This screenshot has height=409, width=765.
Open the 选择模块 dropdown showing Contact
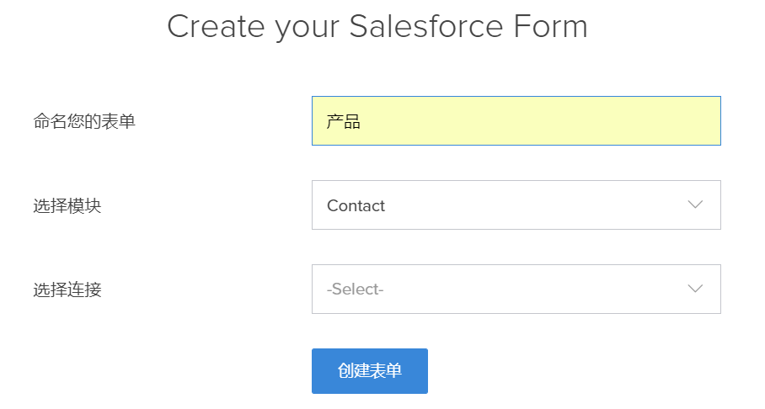pos(516,205)
